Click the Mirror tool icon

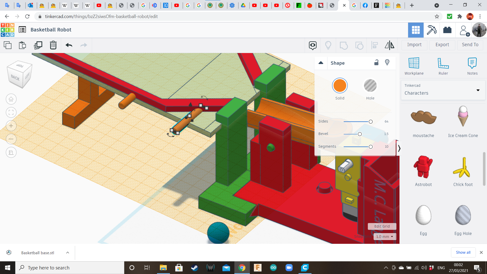[389, 45]
